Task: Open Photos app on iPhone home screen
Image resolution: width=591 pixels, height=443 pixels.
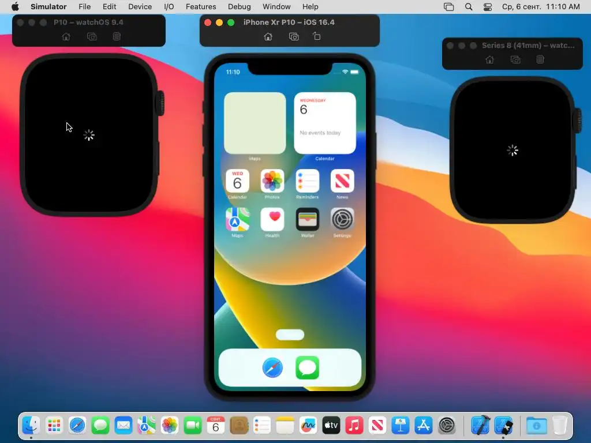Action: coord(272,181)
